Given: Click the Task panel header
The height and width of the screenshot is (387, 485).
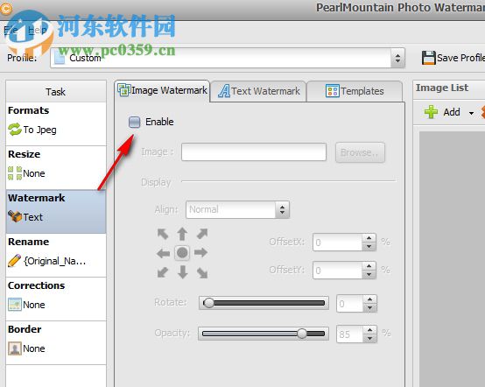Looking at the screenshot, I should tap(56, 92).
